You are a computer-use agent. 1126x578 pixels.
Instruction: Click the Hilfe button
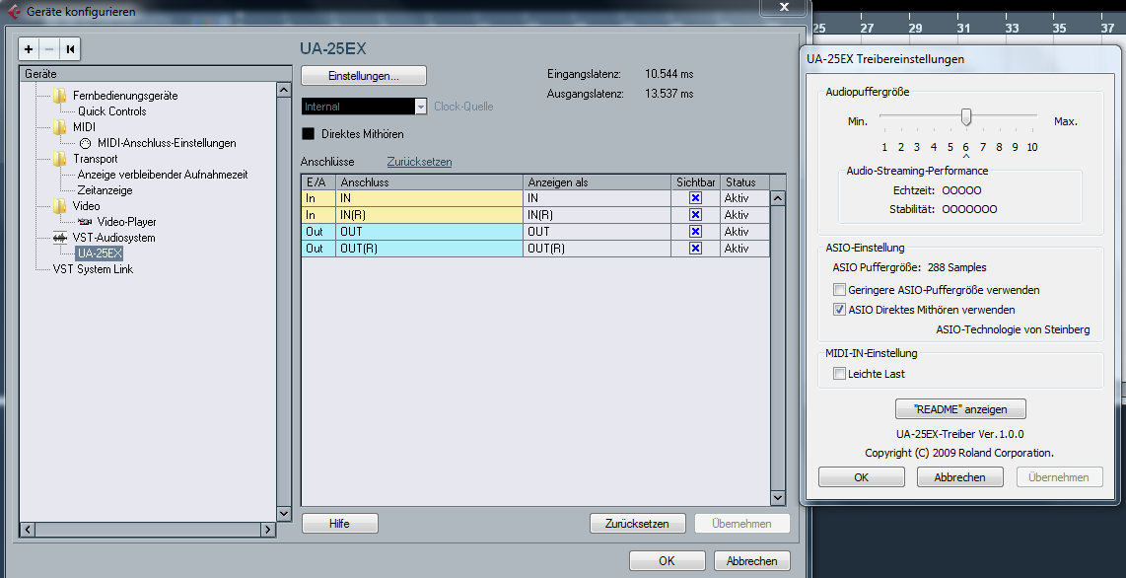click(x=339, y=524)
